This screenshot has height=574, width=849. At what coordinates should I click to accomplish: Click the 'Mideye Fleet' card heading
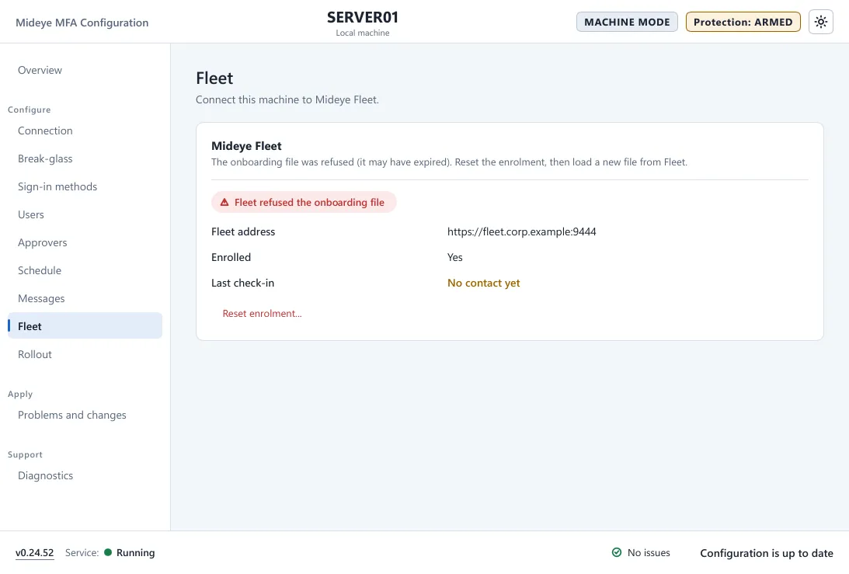[246, 146]
